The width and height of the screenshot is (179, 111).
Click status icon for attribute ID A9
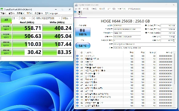click(x=77, y=91)
